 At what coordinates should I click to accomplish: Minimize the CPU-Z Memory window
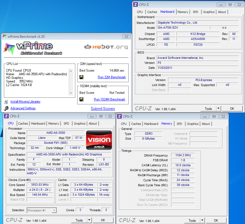click(205, 117)
